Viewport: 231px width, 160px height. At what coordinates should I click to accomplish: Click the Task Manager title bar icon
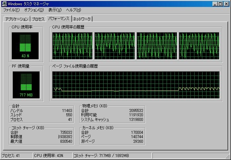4,4
